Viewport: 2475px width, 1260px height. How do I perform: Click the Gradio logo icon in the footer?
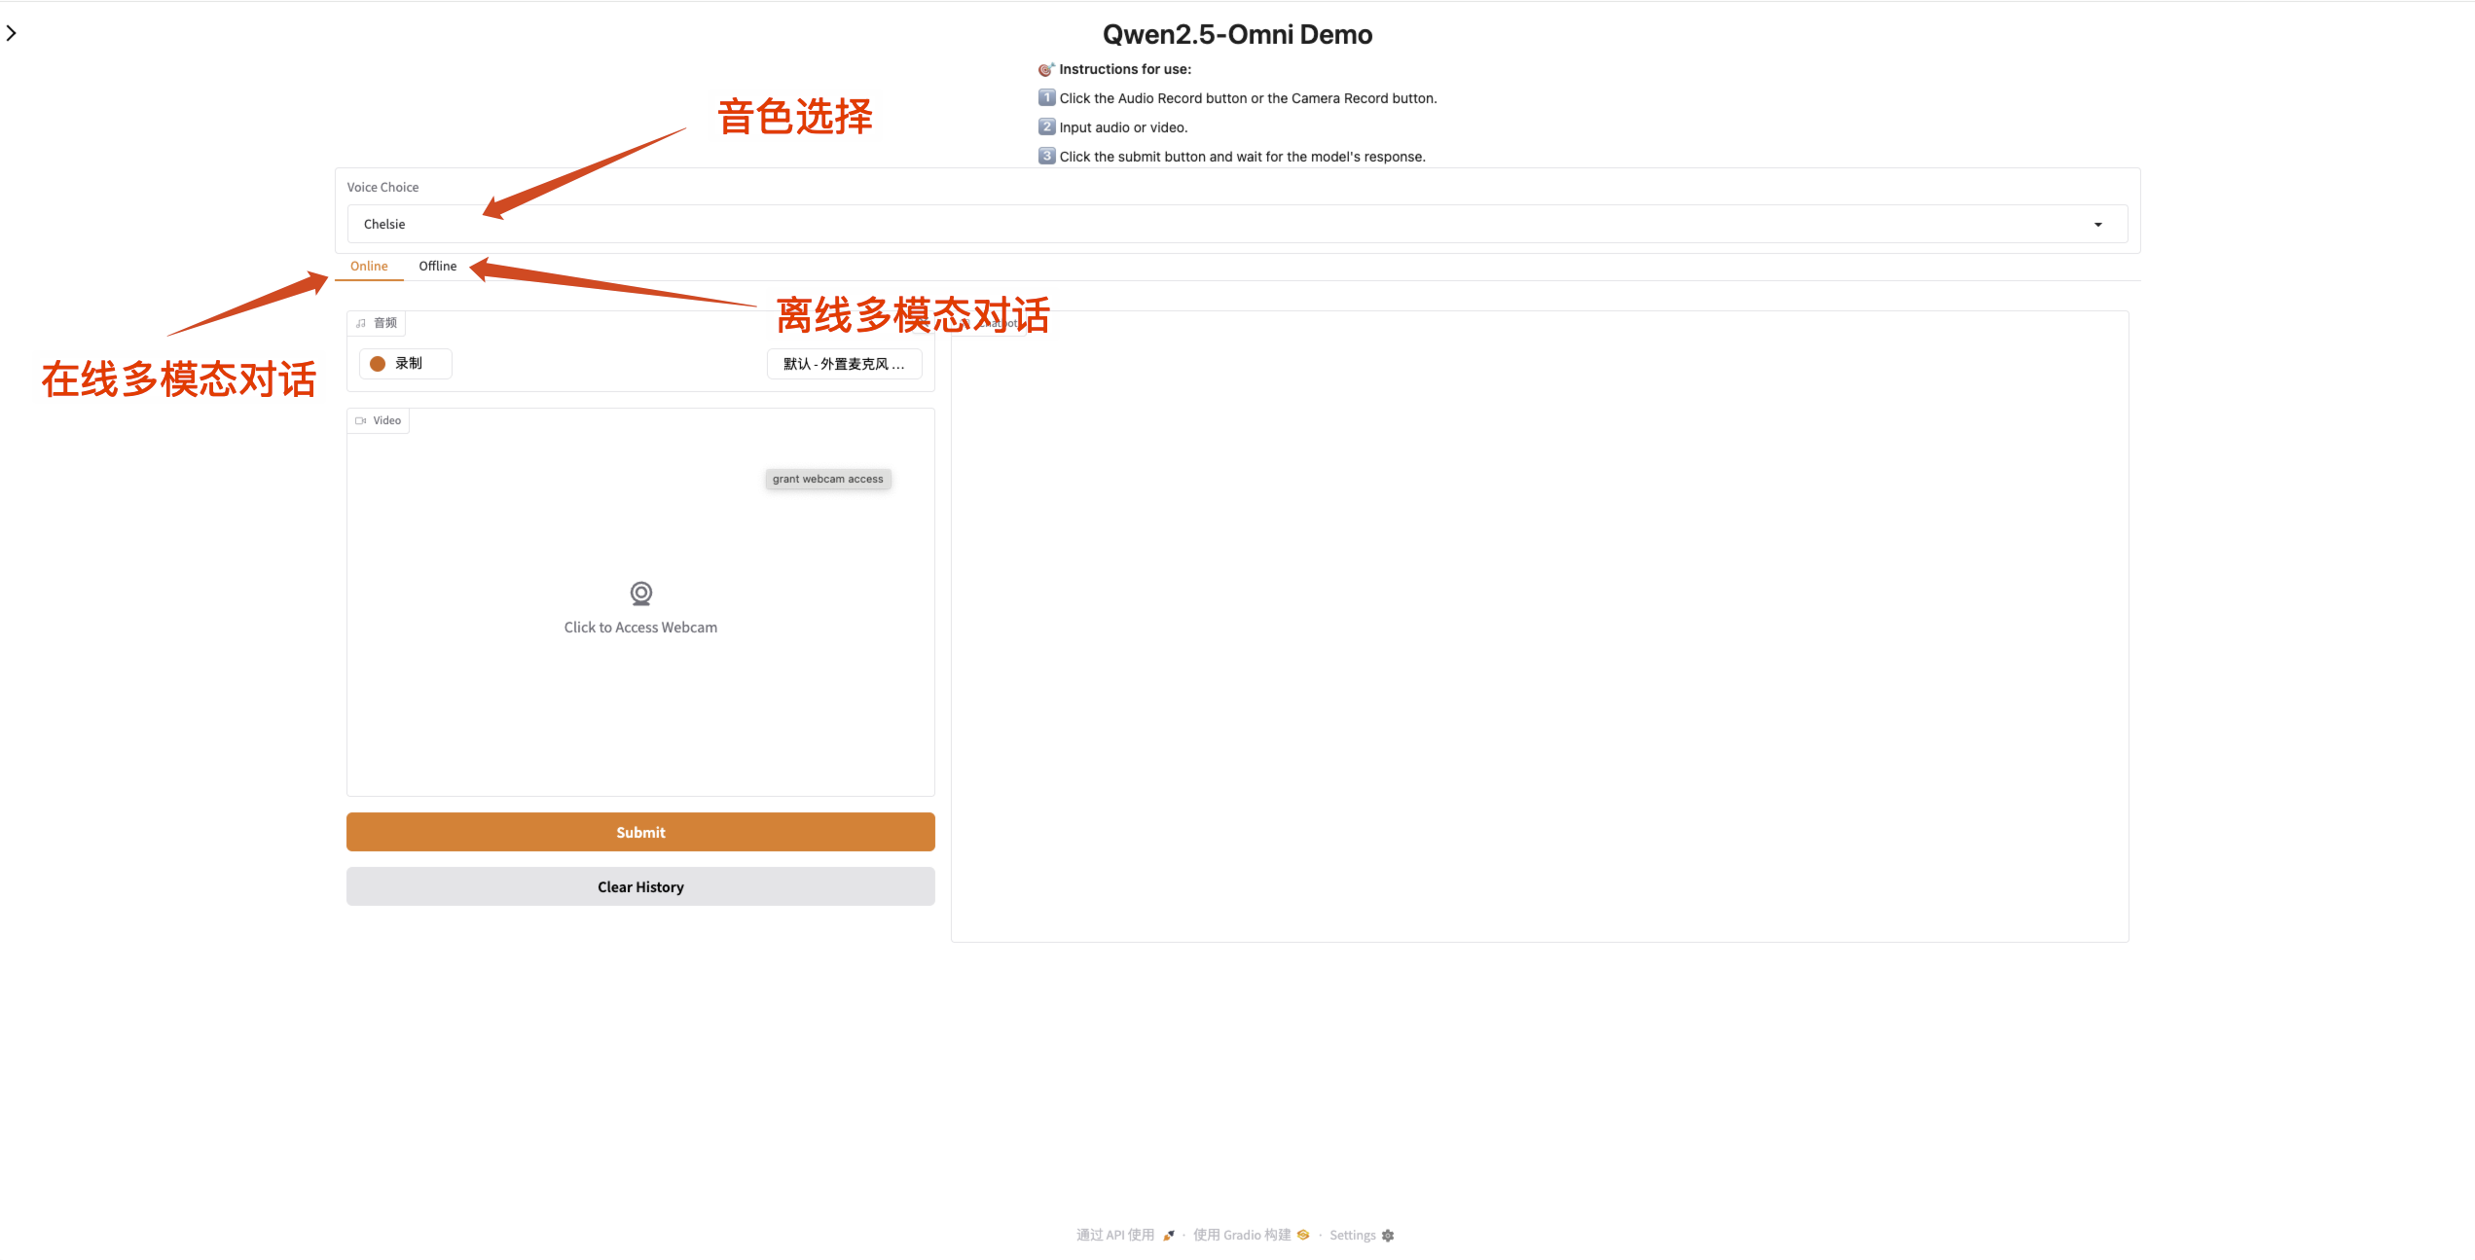pos(1303,1235)
